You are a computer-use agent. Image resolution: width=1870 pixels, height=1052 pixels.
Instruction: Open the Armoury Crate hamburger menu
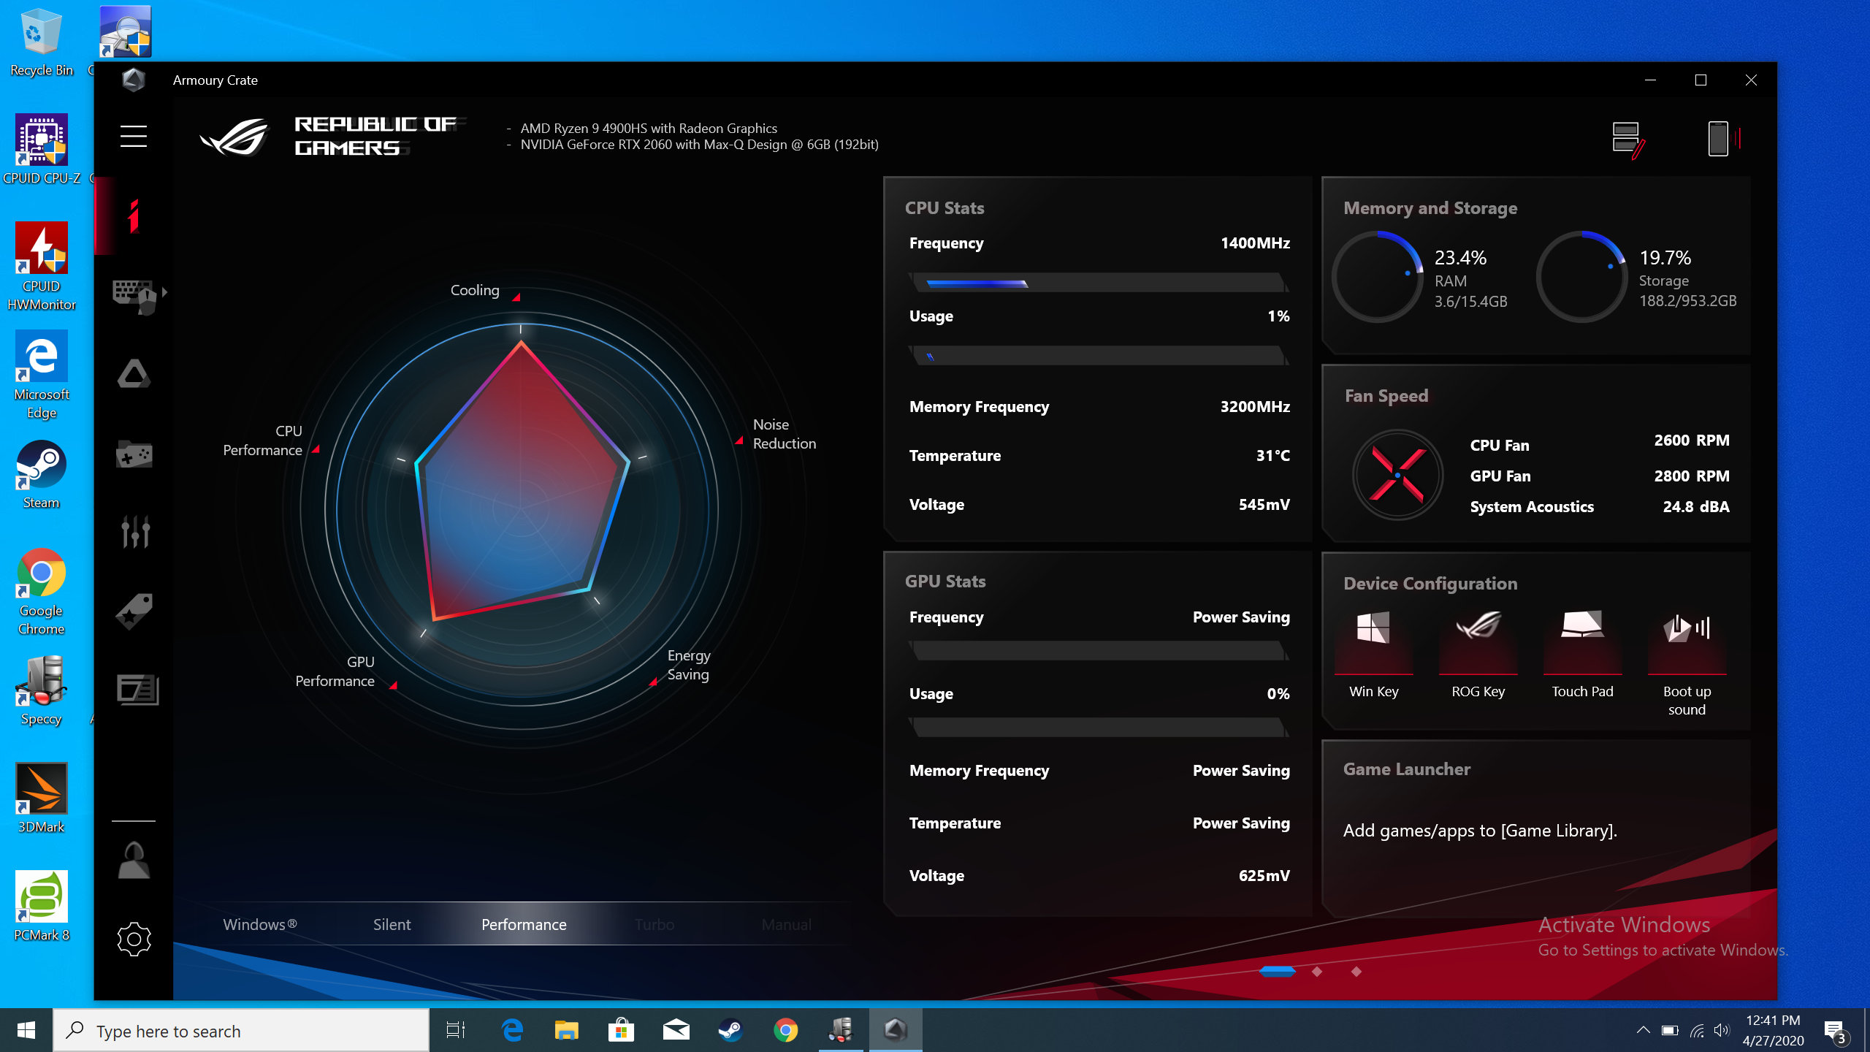(134, 136)
